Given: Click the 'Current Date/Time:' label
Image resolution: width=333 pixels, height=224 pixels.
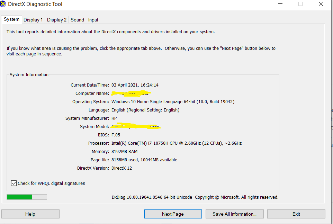Looking at the screenshot, I should pos(90,85).
